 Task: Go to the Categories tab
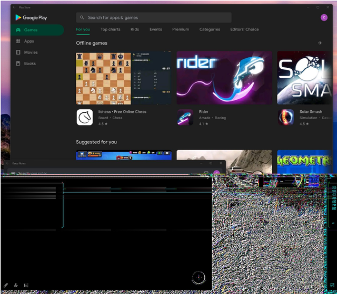point(210,29)
